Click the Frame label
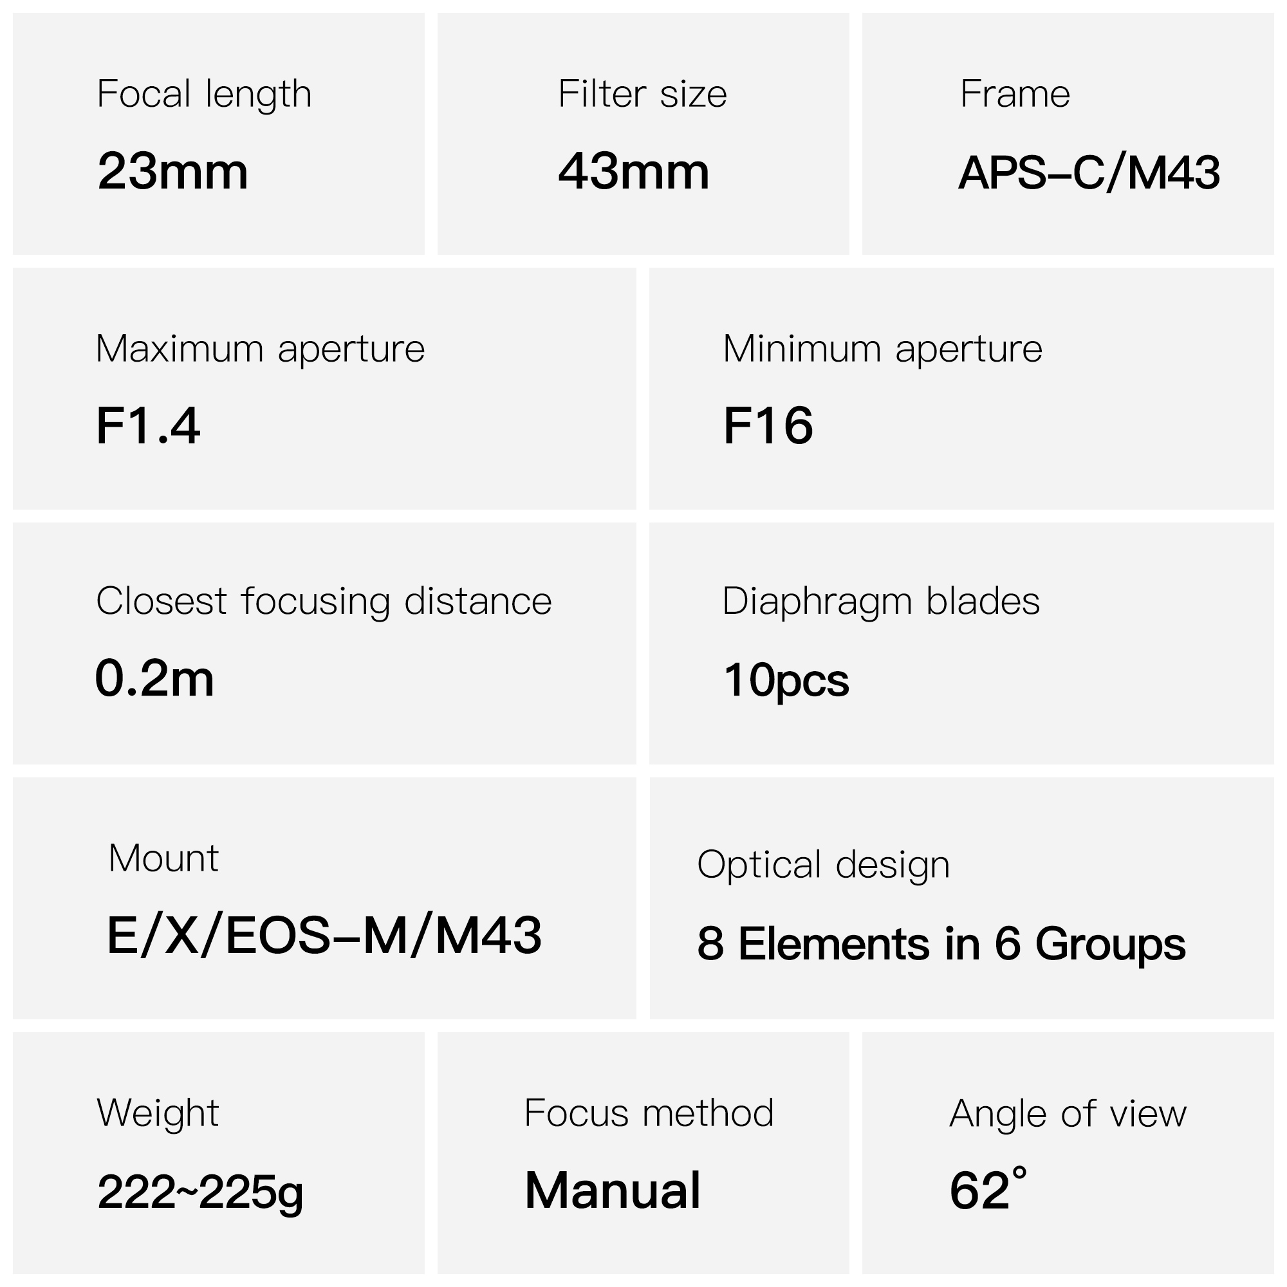The image size is (1287, 1287). (x=1015, y=94)
